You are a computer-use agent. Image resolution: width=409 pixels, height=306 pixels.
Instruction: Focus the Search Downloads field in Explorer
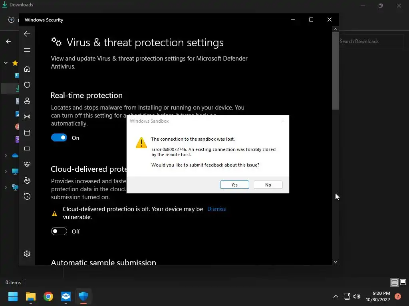371,41
